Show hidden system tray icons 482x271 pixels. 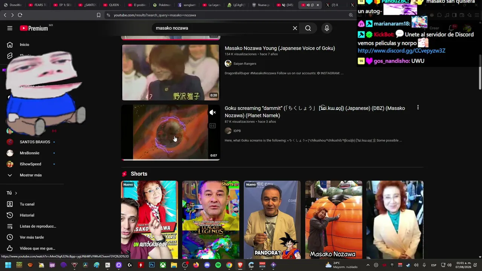click(368, 265)
